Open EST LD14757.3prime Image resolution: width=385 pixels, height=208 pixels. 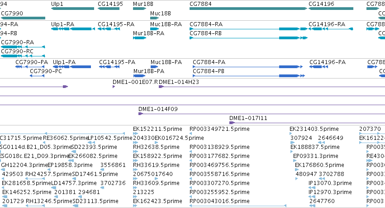[74, 183]
